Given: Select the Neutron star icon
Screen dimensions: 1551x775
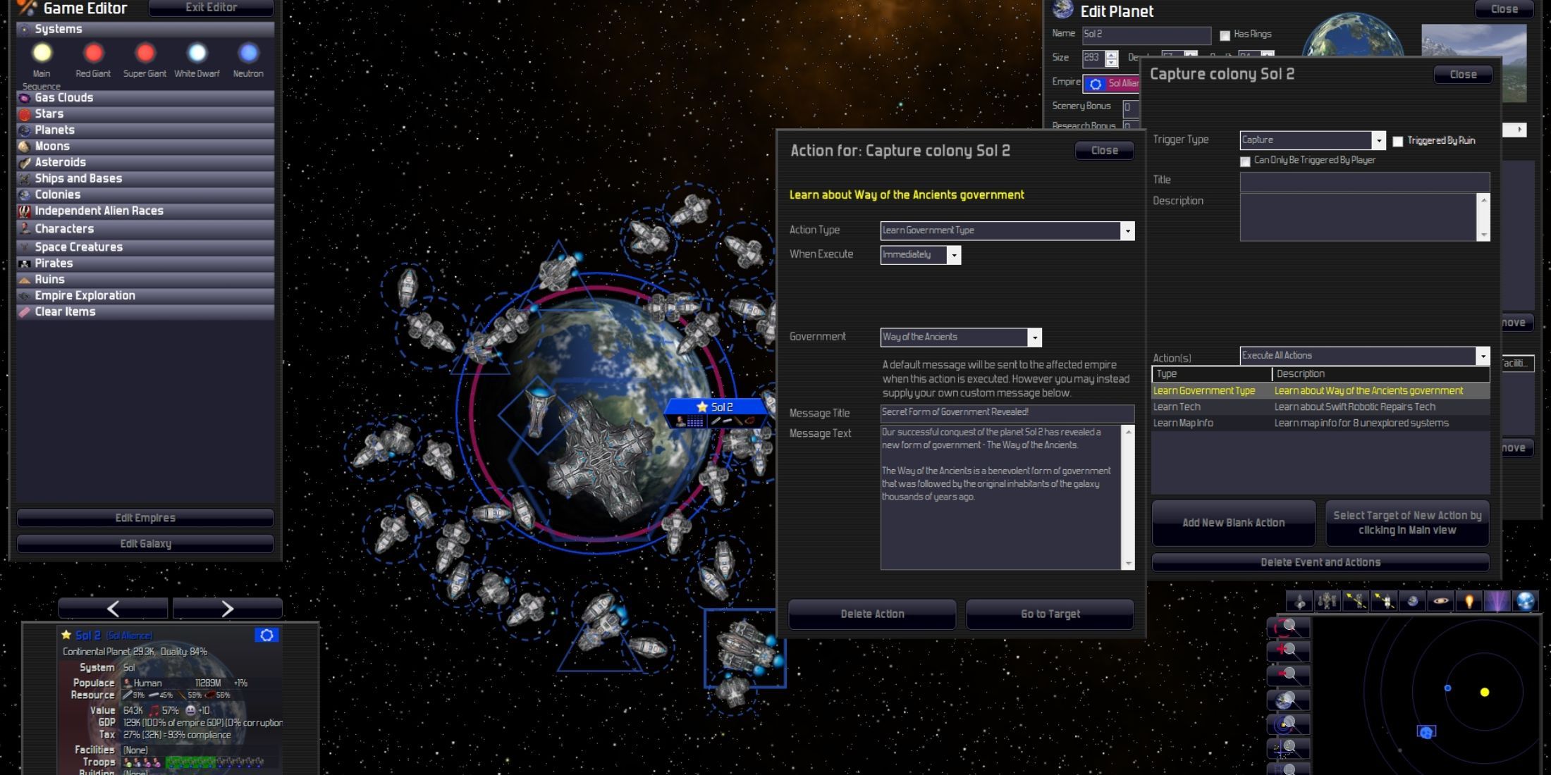Looking at the screenshot, I should [248, 53].
